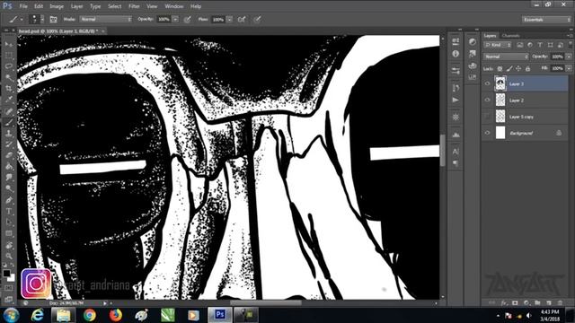The image size is (575, 323).
Task: Select the Dodge tool
Action: point(9,188)
